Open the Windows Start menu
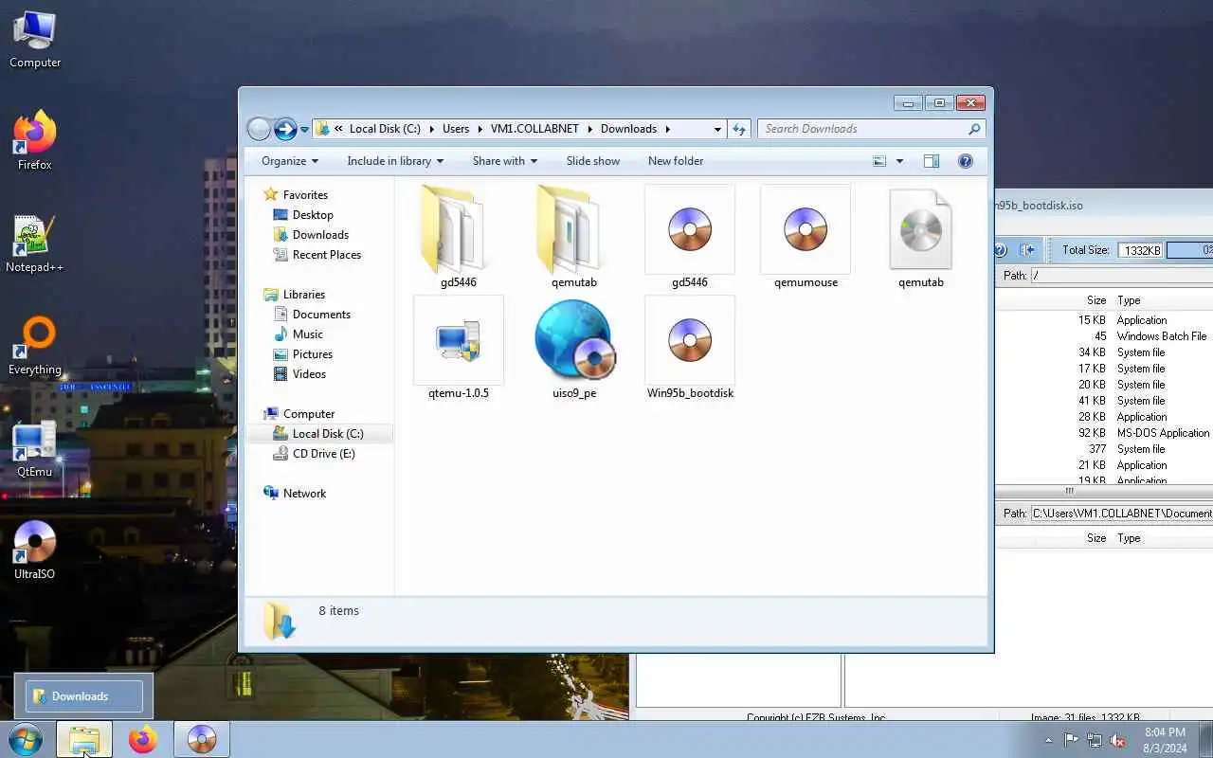 [26, 739]
